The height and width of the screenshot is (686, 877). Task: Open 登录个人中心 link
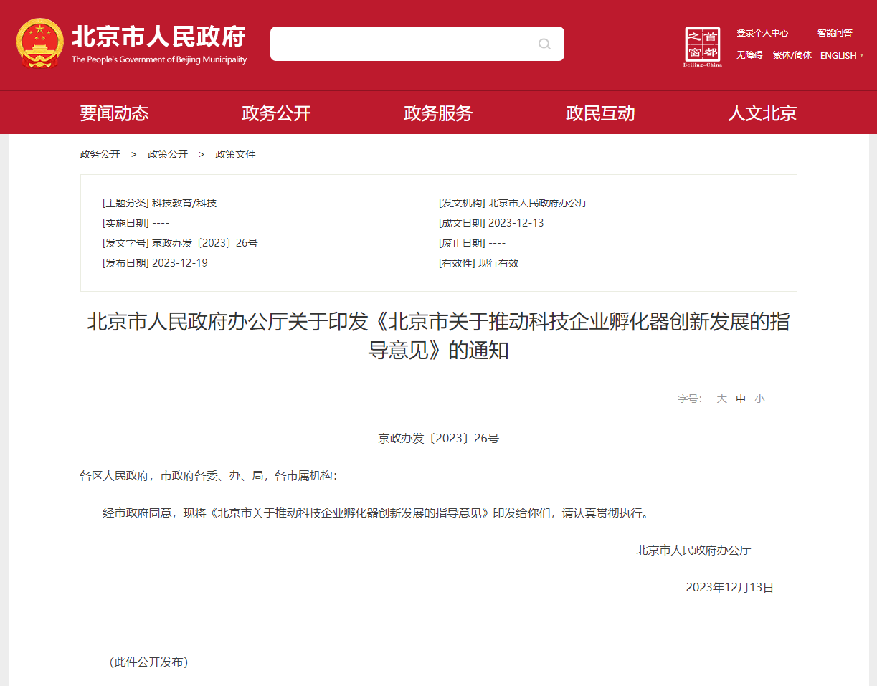pyautogui.click(x=762, y=33)
